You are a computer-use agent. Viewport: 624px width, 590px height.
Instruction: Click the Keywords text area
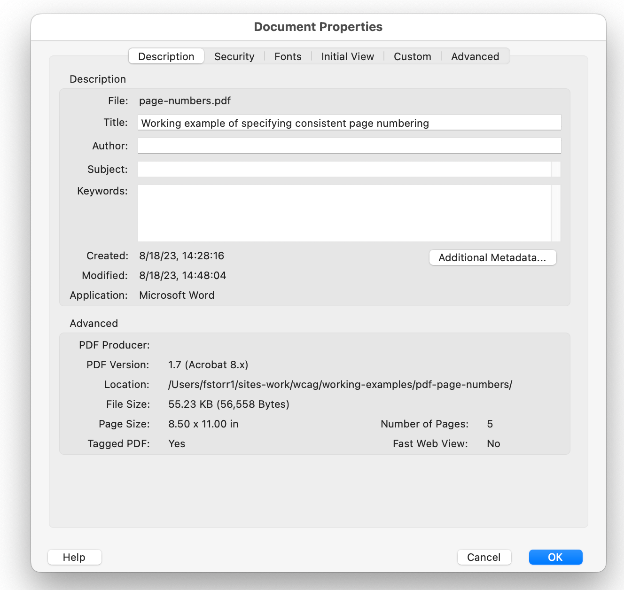345,213
